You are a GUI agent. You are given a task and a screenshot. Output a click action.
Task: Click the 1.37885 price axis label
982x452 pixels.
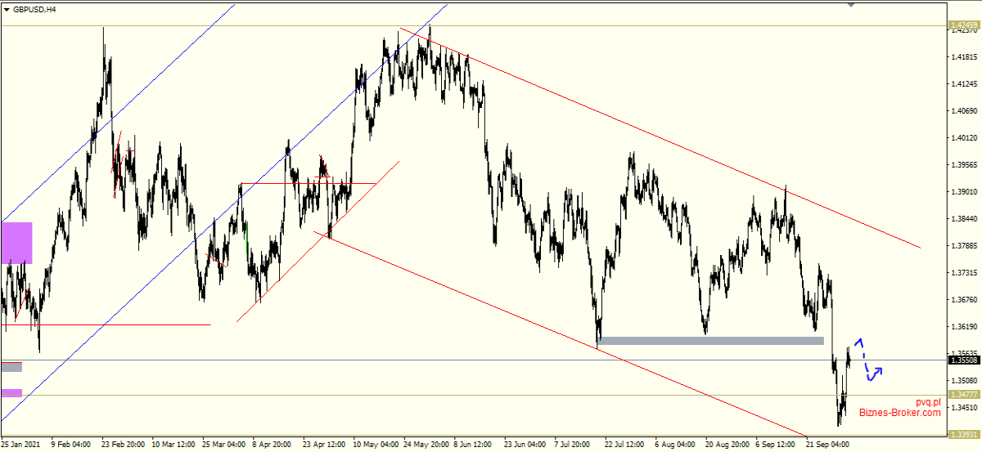[966, 246]
